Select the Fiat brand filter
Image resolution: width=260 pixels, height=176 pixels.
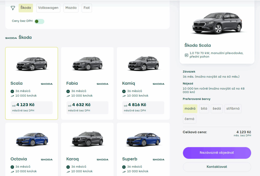pyautogui.click(x=87, y=8)
